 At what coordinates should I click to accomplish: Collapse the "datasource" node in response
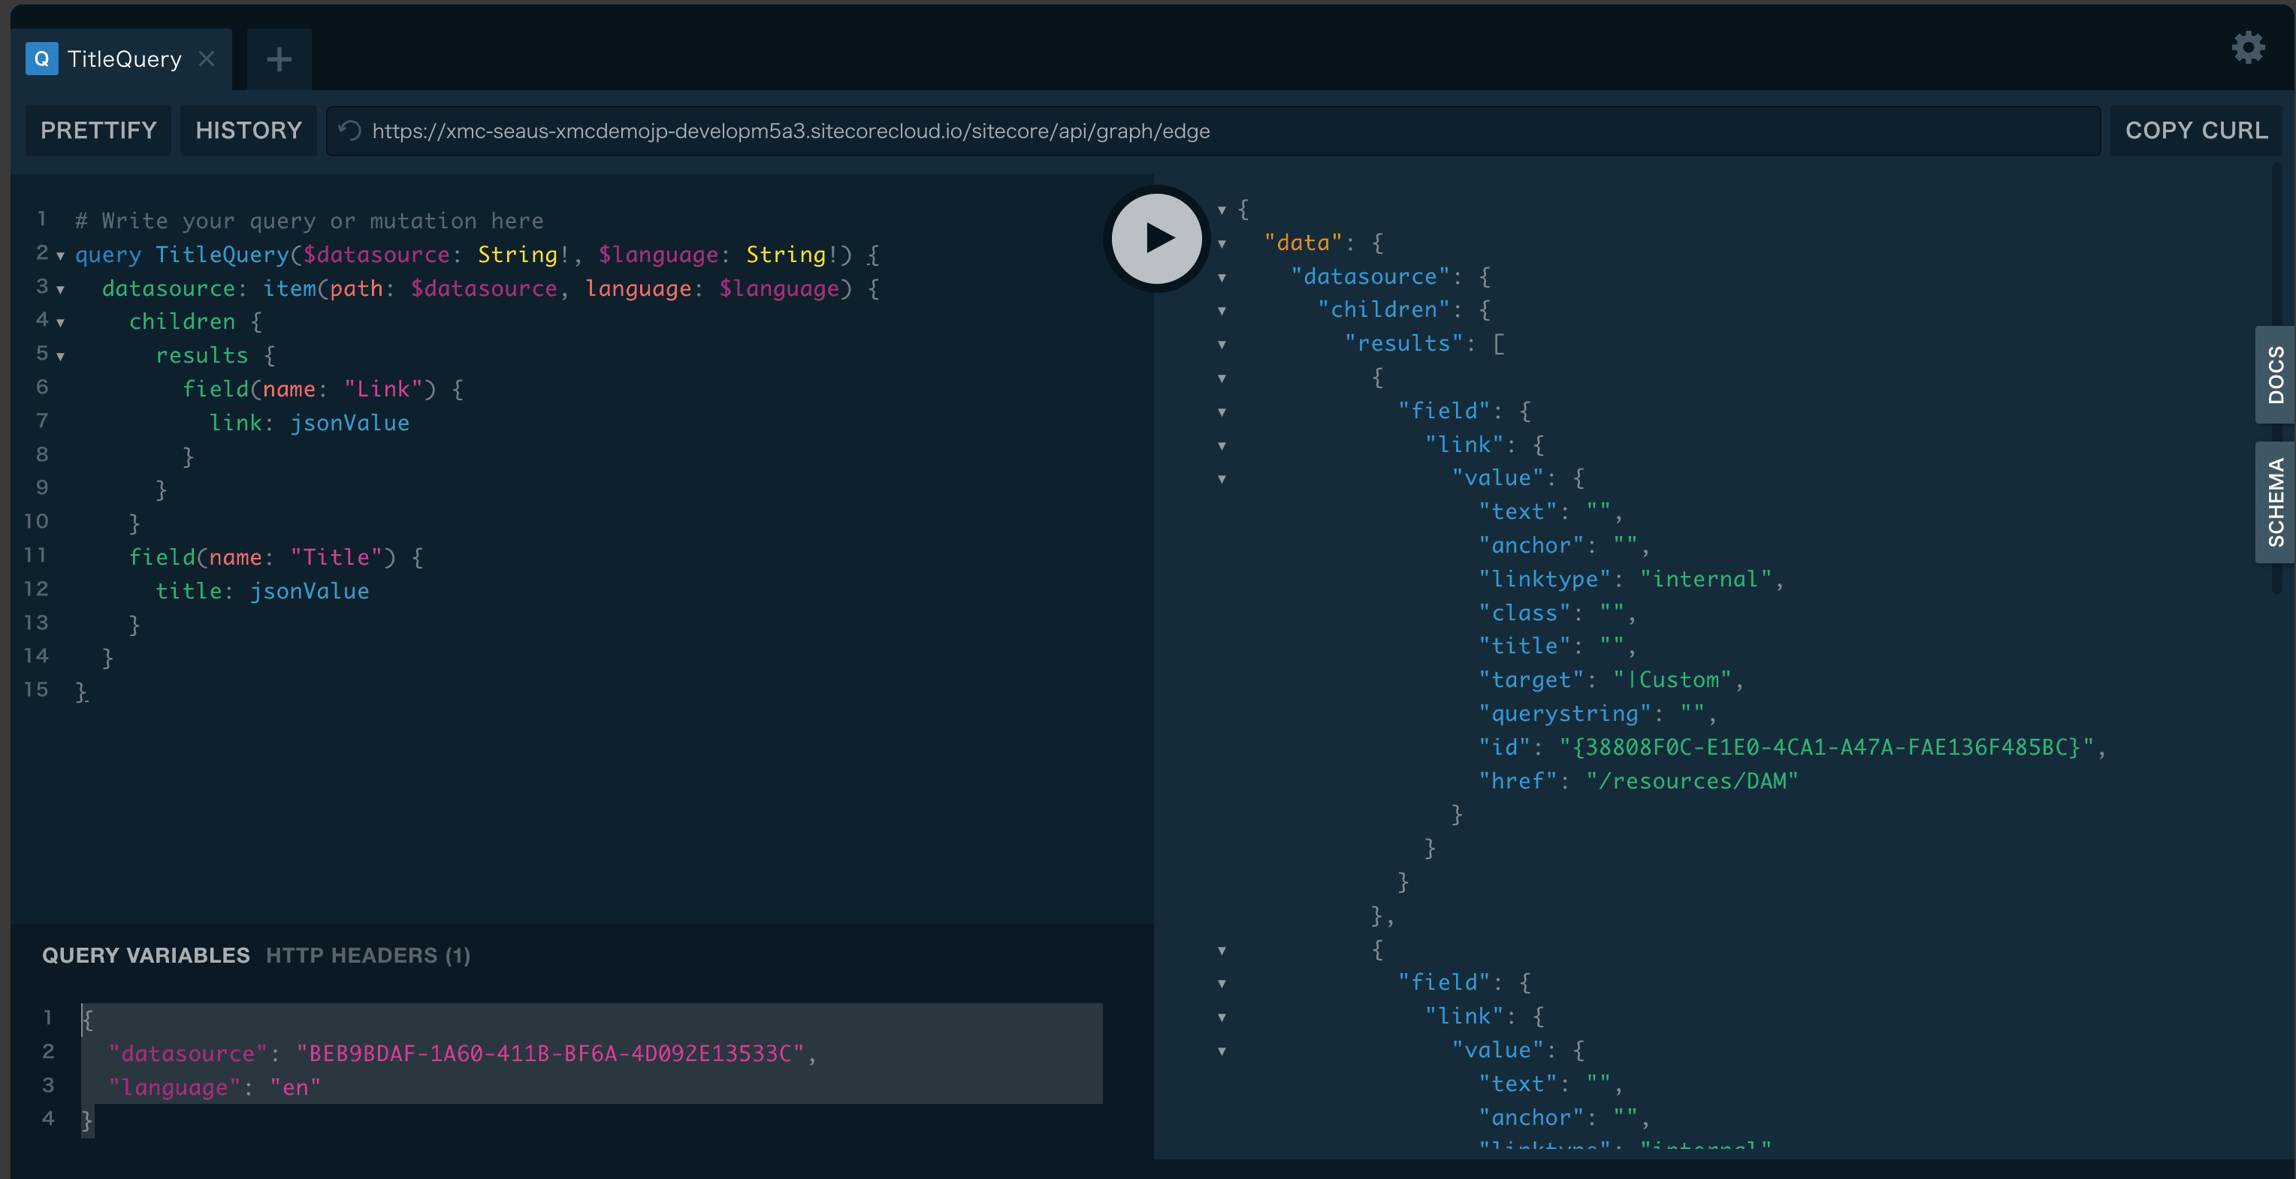[1222, 277]
